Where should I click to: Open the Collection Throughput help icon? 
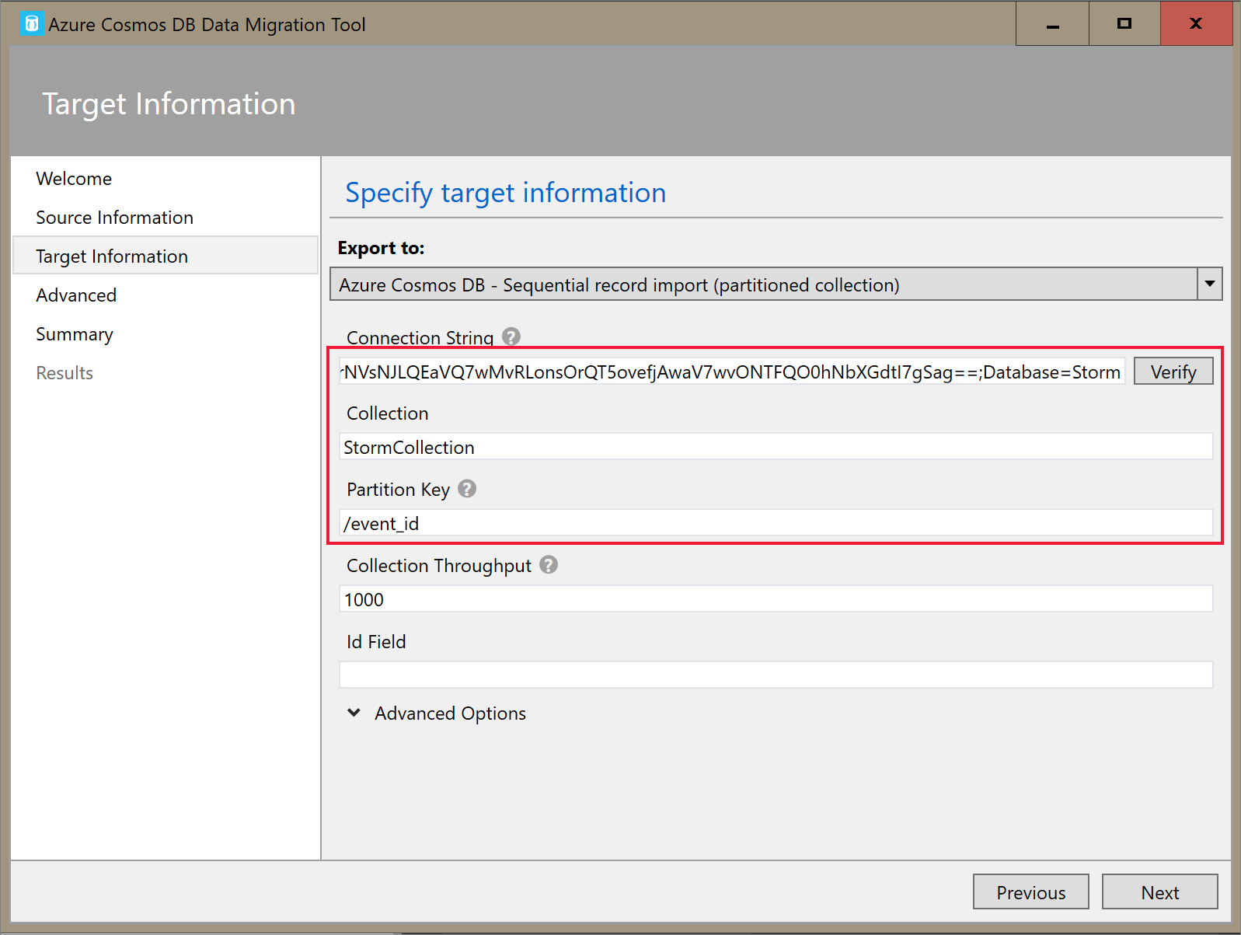pyautogui.click(x=549, y=565)
